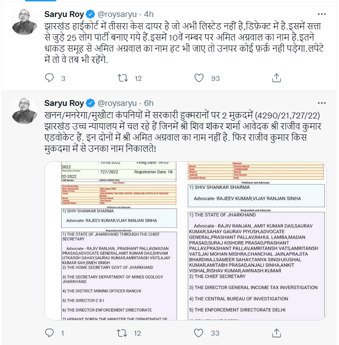Click @roysaryu handle on first tweet
This screenshot has width=339, height=345.
click(x=117, y=14)
